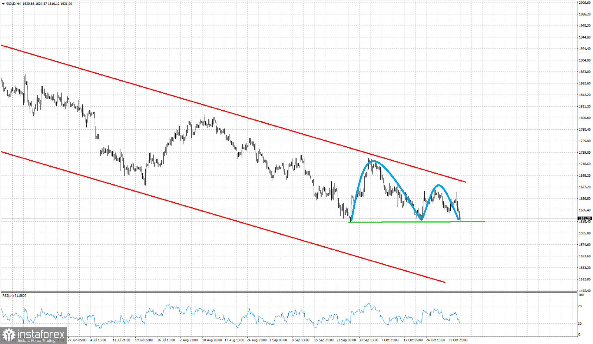
Task: Select the OHLC values 1620.86 1624.57 1616.12 1621.20
Action: [x=47, y=4]
